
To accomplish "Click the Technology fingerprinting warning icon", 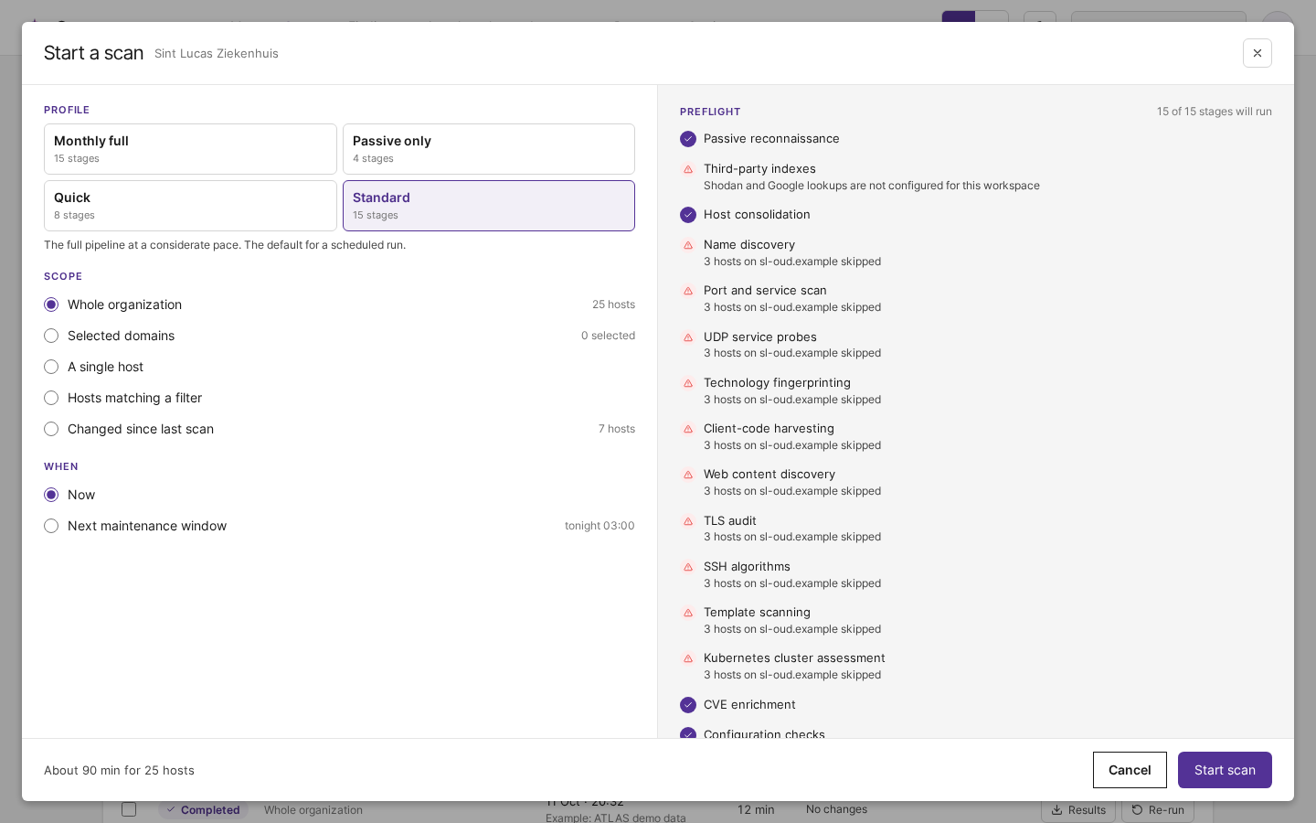I will coord(688,383).
